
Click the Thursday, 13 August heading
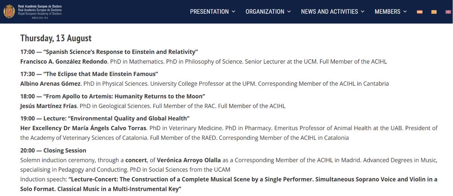56,39
